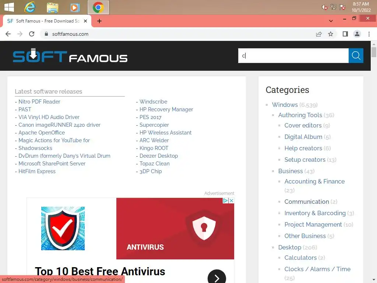Reload the page with refresh icon
377x283 pixels.
pos(32,34)
